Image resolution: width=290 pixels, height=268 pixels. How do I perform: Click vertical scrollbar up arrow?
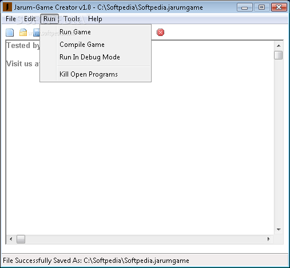click(279, 46)
